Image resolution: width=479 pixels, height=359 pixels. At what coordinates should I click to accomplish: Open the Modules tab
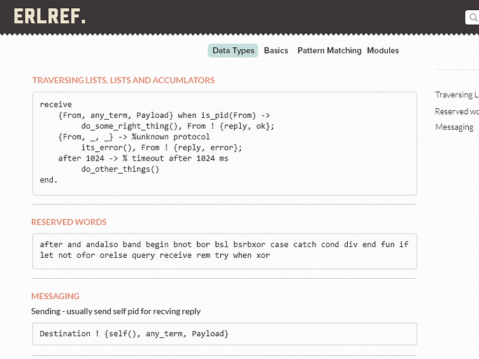[x=383, y=50]
